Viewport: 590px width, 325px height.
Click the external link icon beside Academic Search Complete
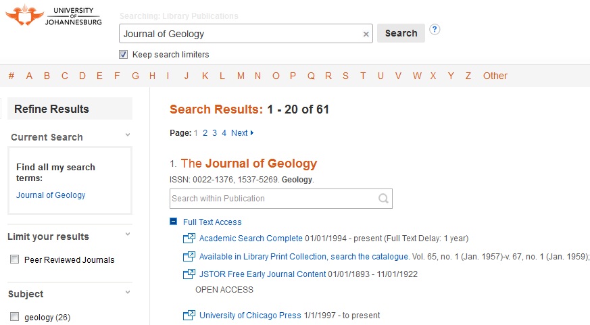[189, 238]
